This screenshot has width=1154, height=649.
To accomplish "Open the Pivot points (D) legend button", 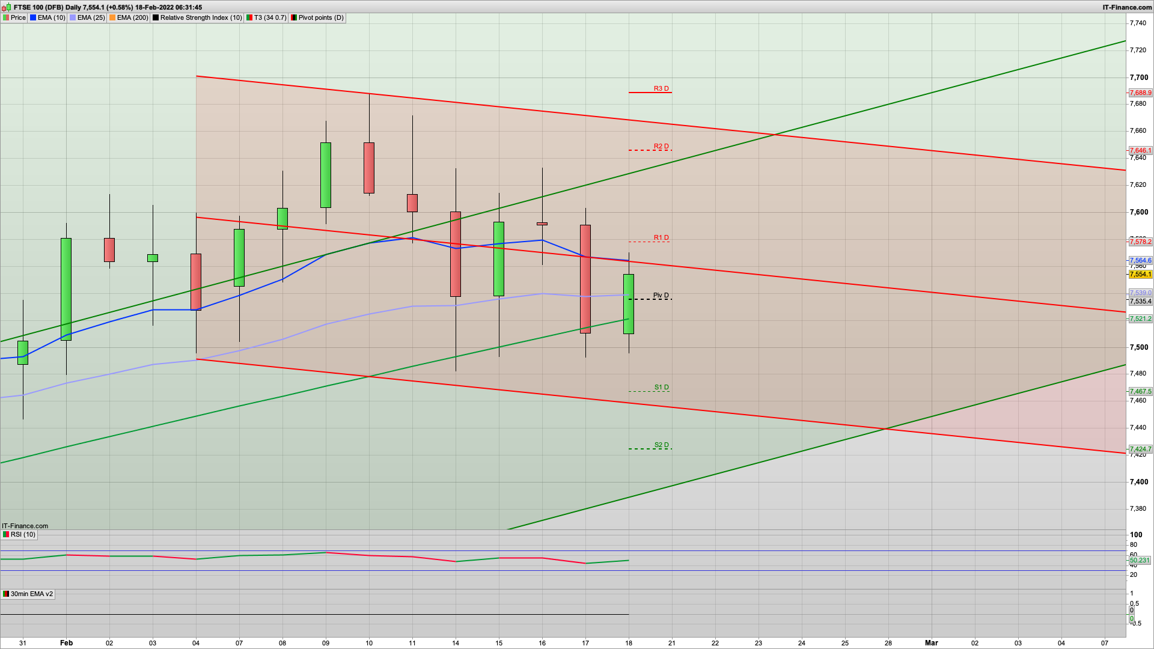I will [x=317, y=17].
